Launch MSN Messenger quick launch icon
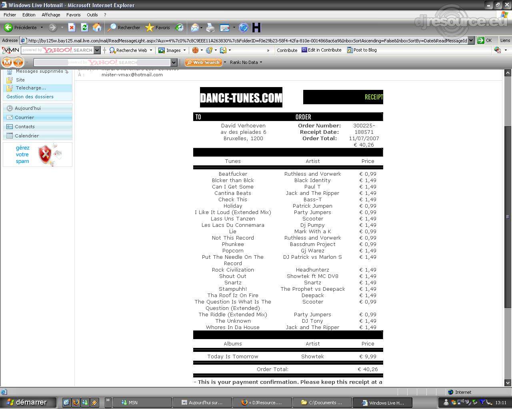Viewport: 512px width, 409px height. (x=85, y=402)
